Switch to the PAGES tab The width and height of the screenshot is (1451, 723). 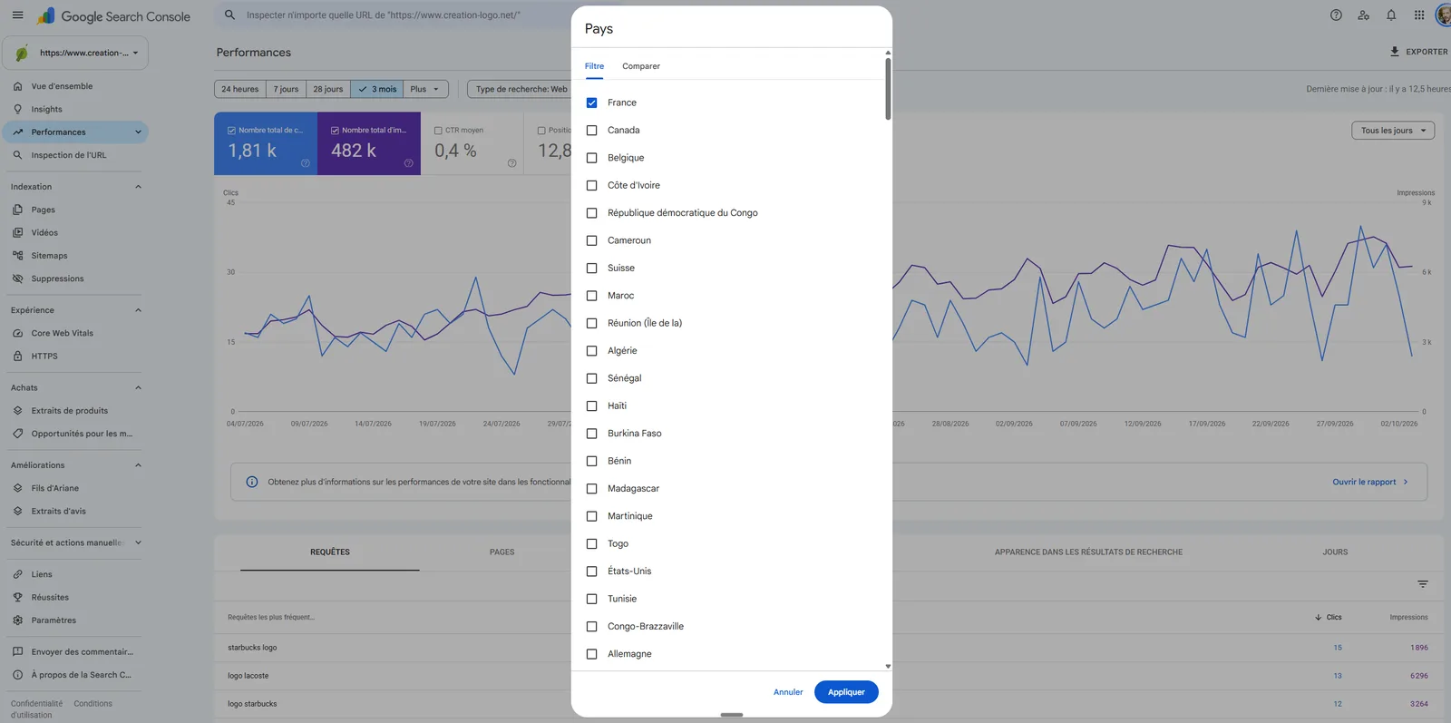(x=502, y=552)
